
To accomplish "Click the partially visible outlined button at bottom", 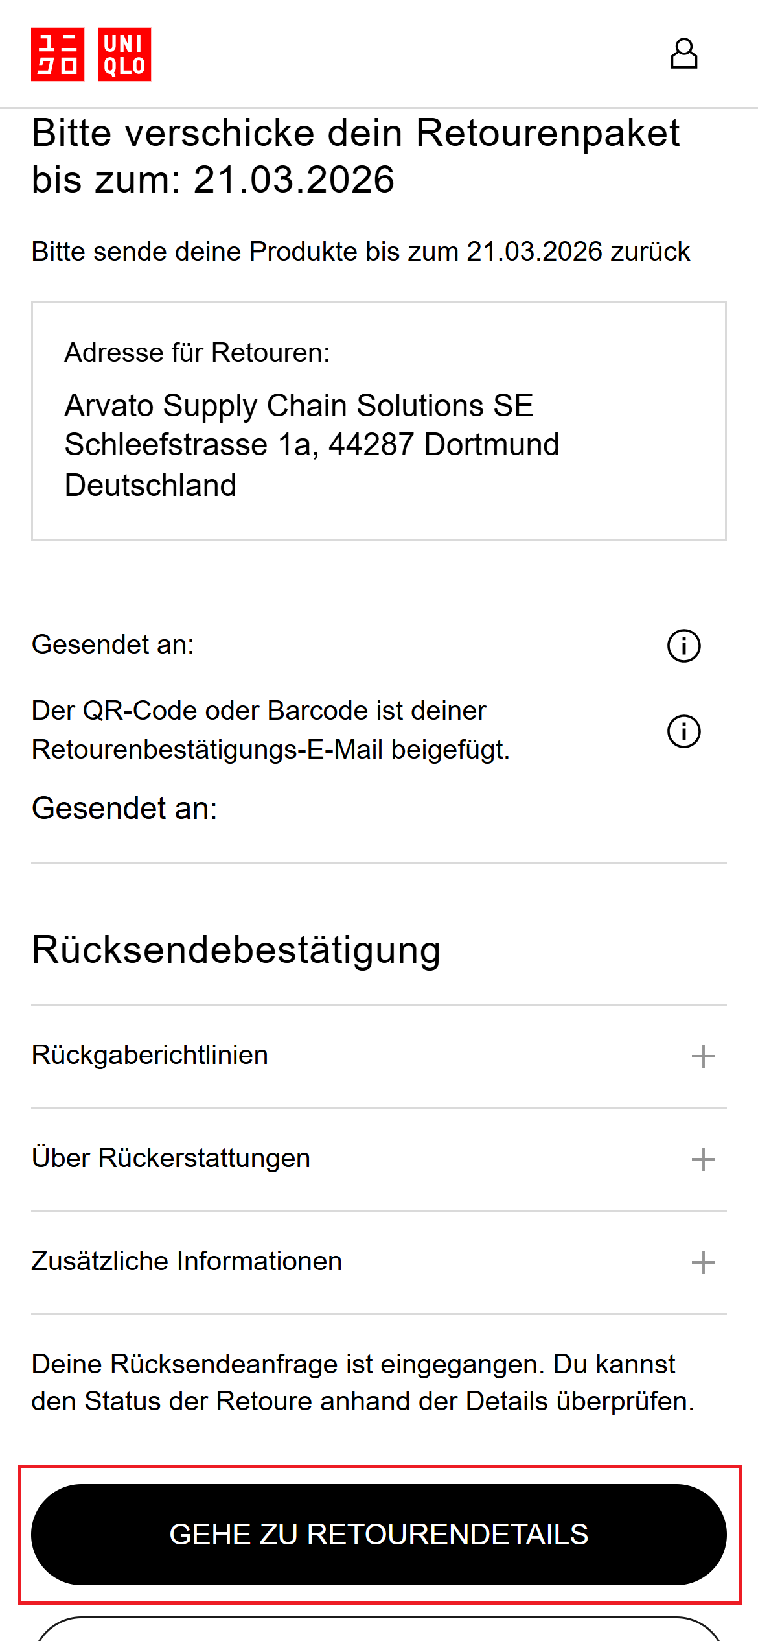I will [x=379, y=1630].
